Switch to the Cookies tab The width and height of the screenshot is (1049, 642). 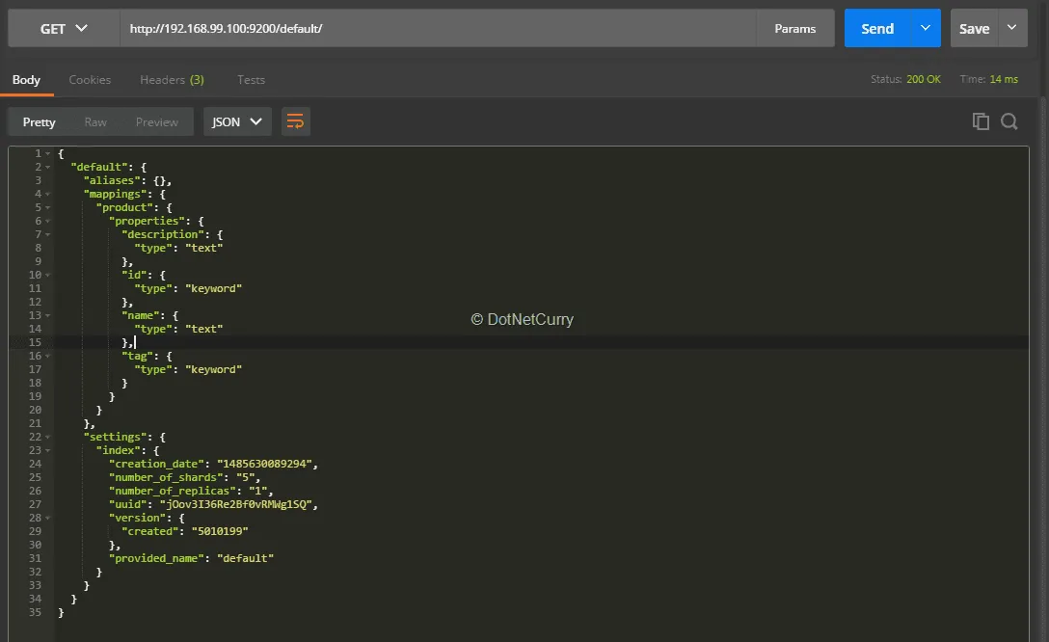click(90, 80)
